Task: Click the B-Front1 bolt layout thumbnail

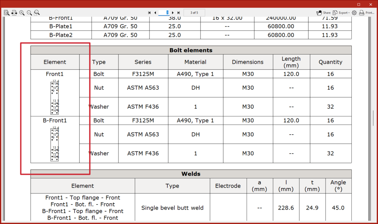Action: (55, 144)
